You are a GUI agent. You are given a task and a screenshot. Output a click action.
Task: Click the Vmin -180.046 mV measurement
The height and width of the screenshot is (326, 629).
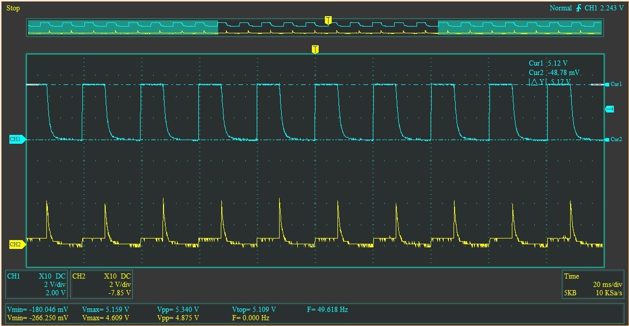37,309
